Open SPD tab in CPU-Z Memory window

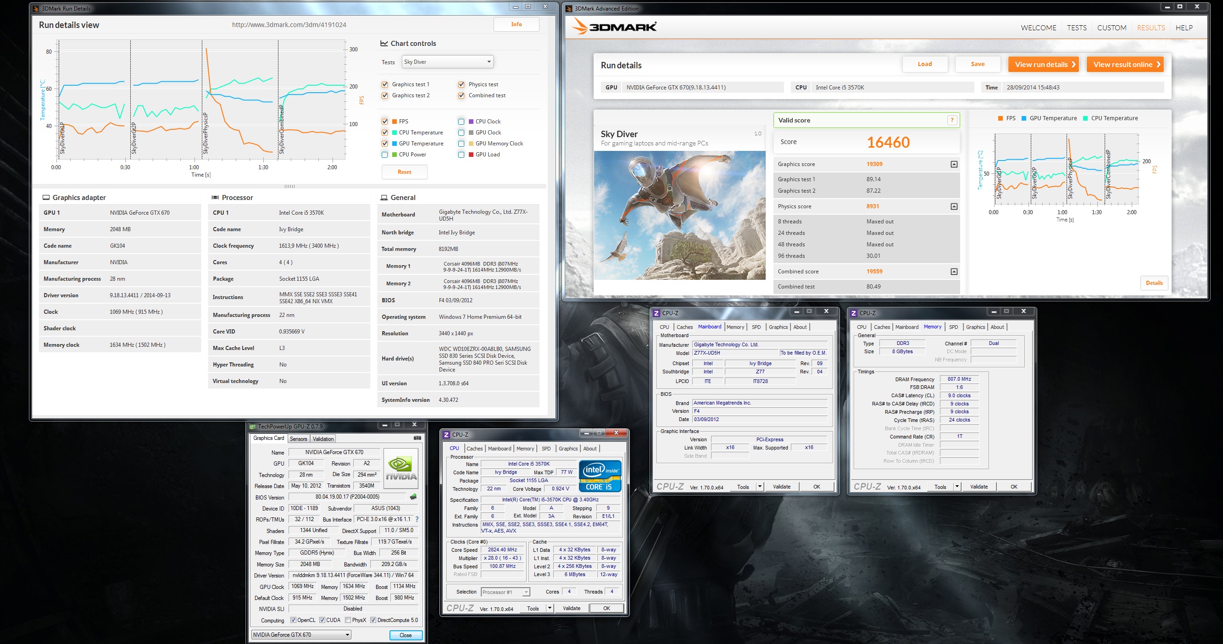click(x=953, y=327)
